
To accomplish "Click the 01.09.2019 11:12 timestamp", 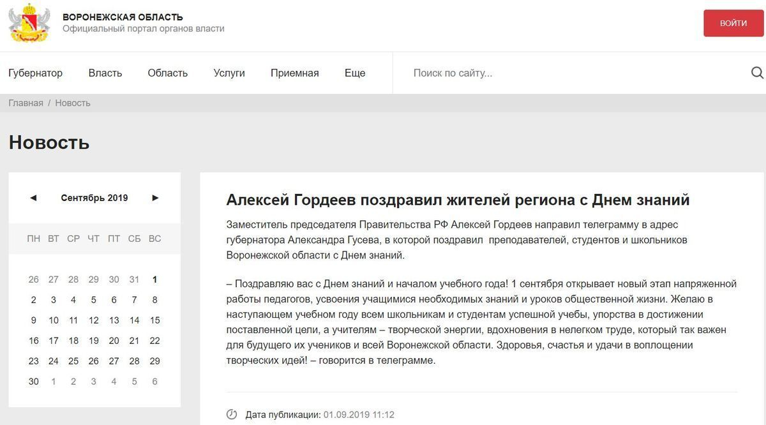I will pyautogui.click(x=359, y=415).
